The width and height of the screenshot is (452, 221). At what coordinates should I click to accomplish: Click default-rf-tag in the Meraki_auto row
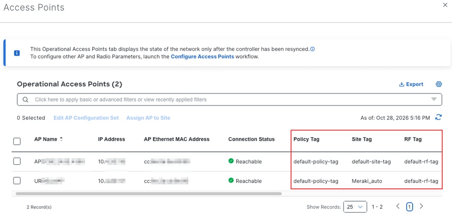click(x=421, y=181)
